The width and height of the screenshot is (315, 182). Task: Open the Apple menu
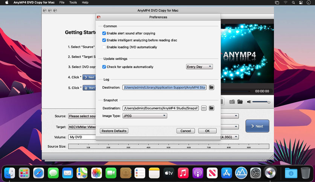tap(7, 3)
